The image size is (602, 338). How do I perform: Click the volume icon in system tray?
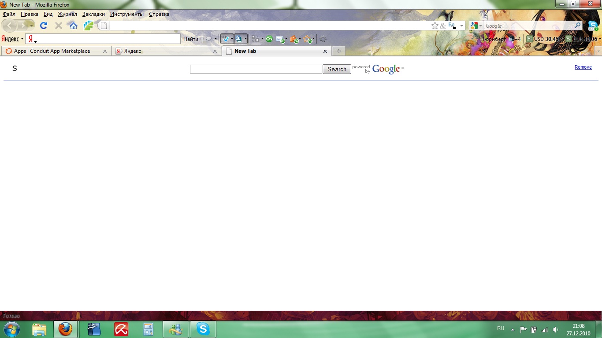tap(555, 329)
